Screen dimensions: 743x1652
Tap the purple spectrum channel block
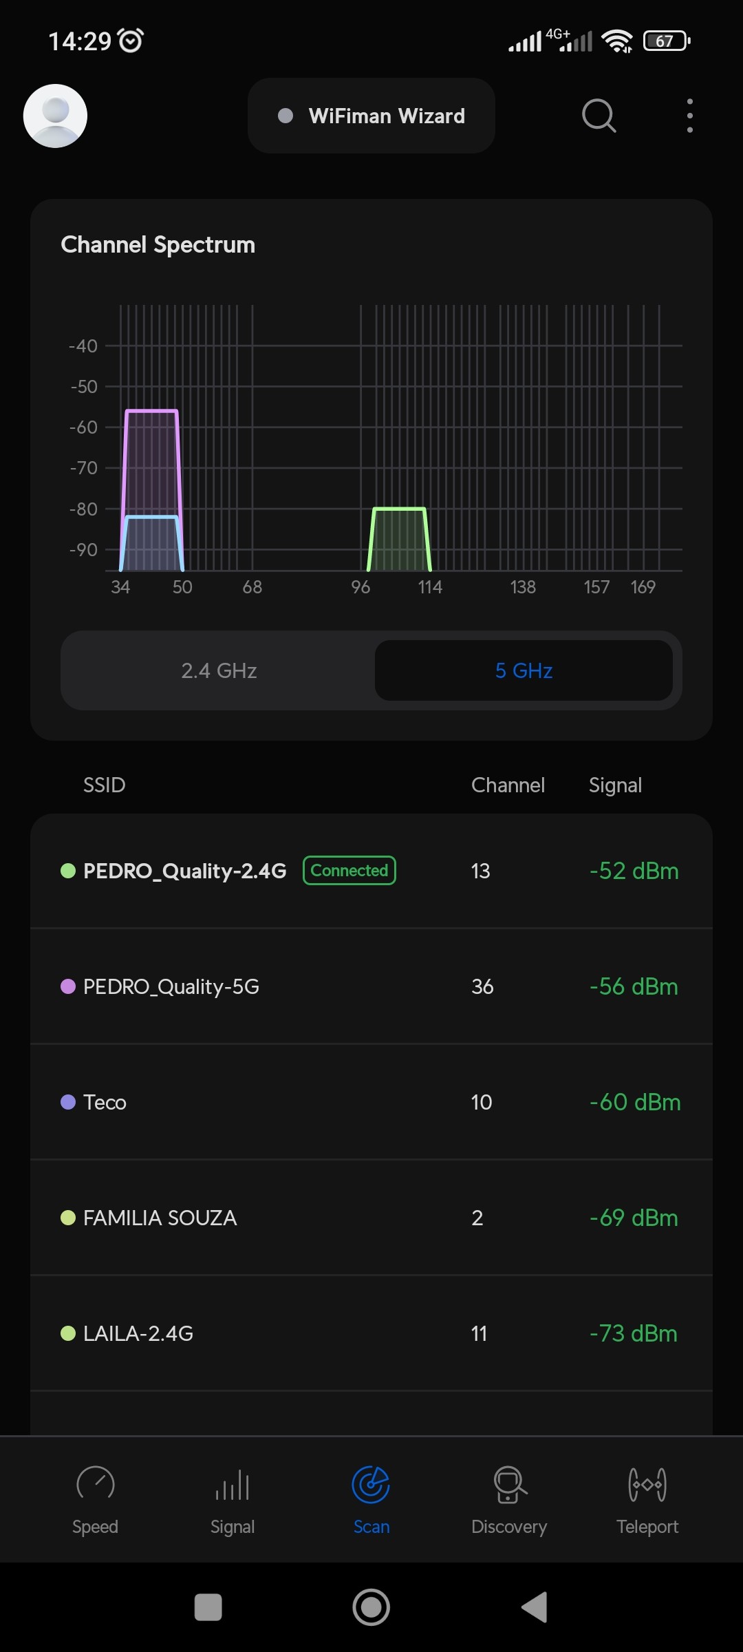point(151,461)
